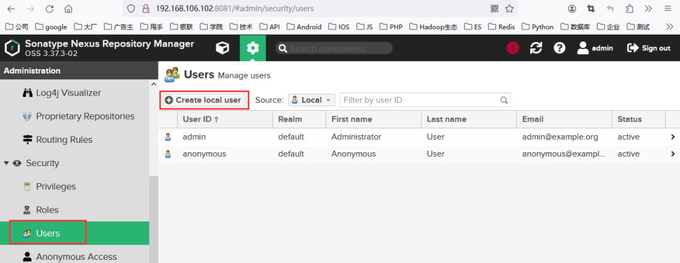Click the refresh icon in Nexus header
The image size is (680, 263).
(536, 48)
